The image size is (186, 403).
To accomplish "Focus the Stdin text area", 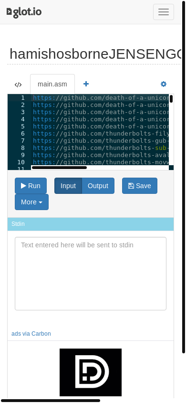I will tap(91, 274).
